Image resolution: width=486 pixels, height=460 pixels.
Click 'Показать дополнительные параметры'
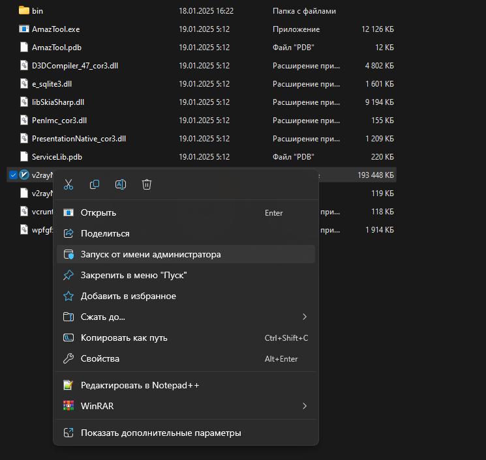pos(160,433)
